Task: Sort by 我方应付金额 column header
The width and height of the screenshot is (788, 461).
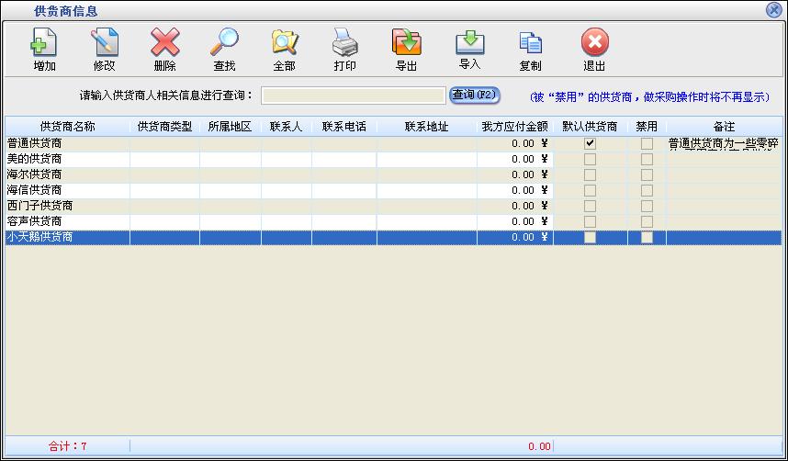Action: tap(514, 127)
